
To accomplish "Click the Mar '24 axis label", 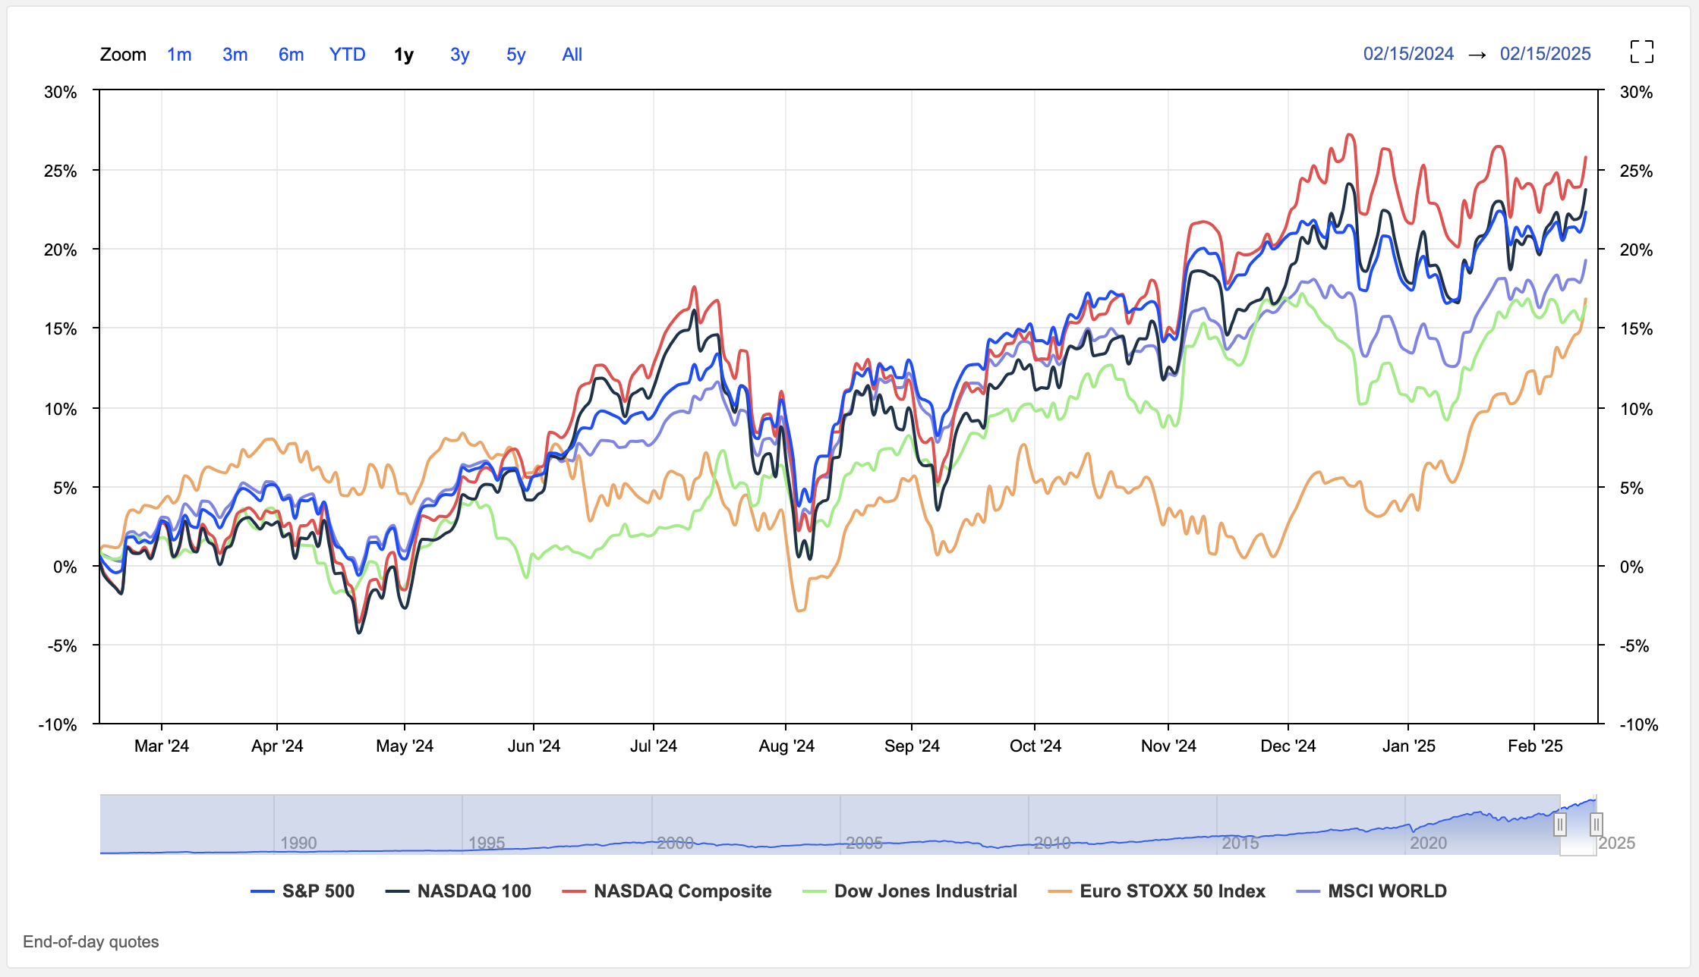I will 162,746.
